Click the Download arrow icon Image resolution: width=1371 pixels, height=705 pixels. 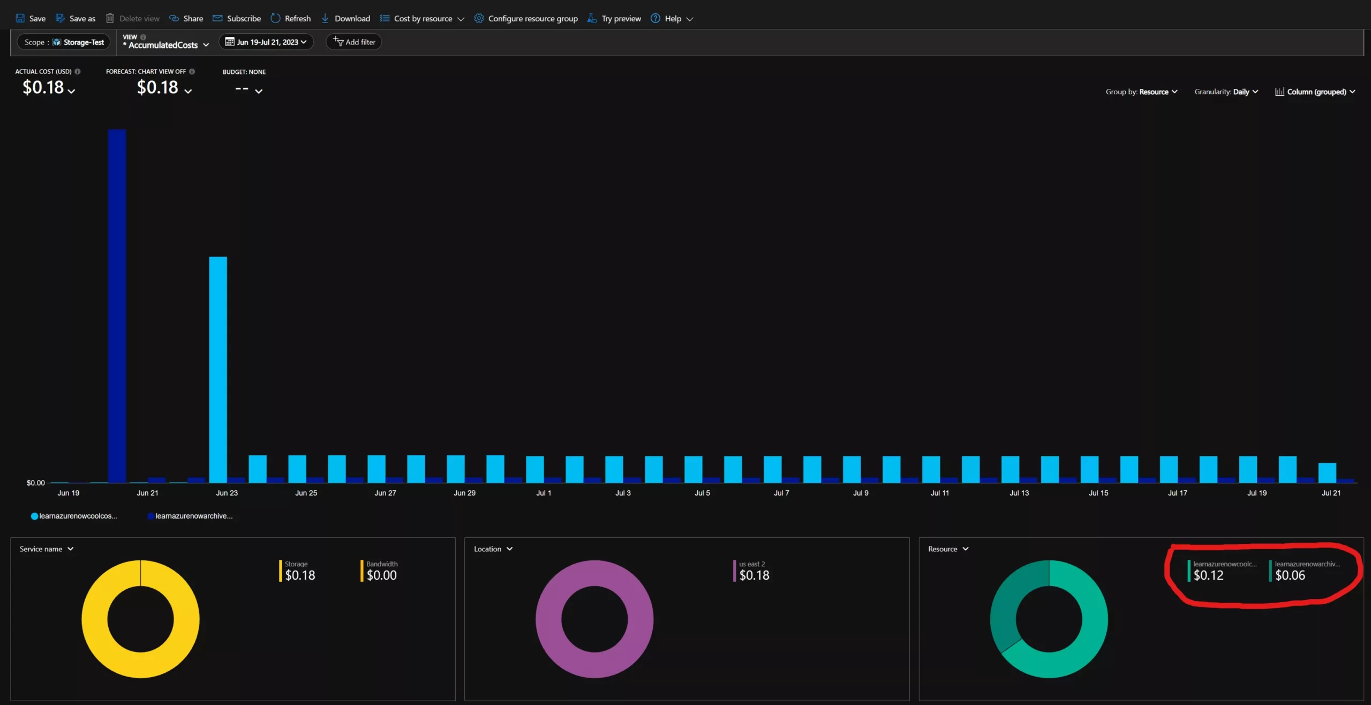[x=325, y=18]
